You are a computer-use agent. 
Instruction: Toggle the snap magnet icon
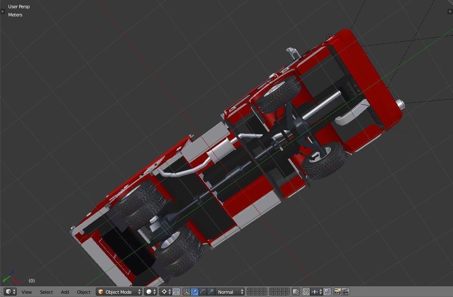(x=306, y=292)
